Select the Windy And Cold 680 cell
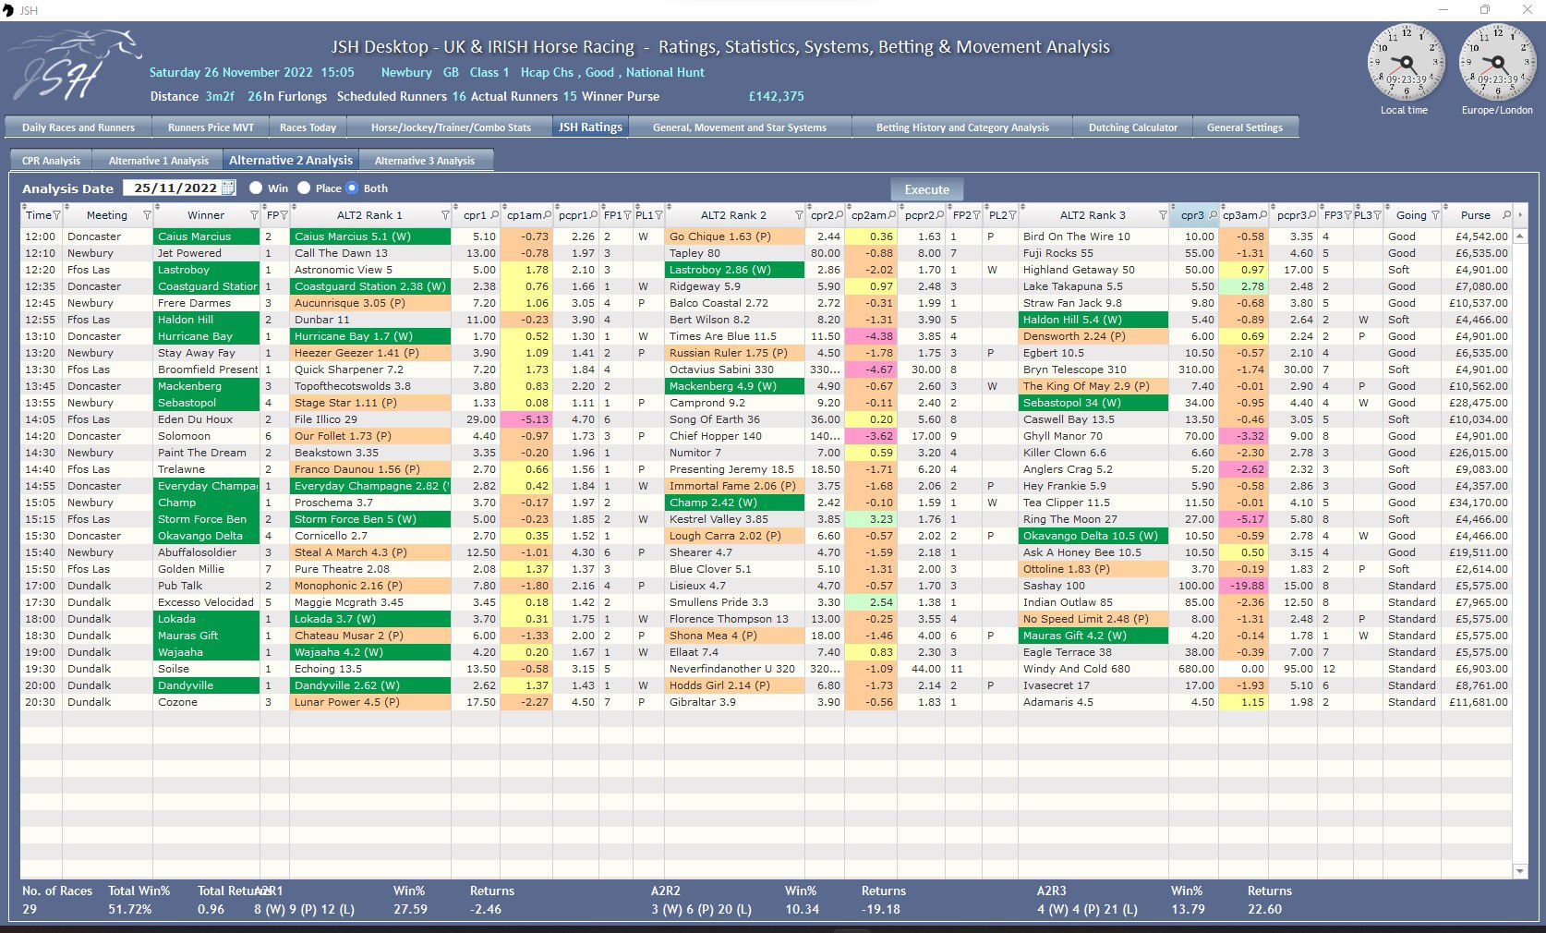The width and height of the screenshot is (1546, 933). (x=1093, y=669)
